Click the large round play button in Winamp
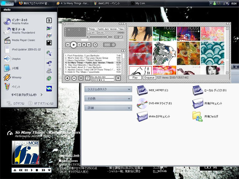 point(74,45)
